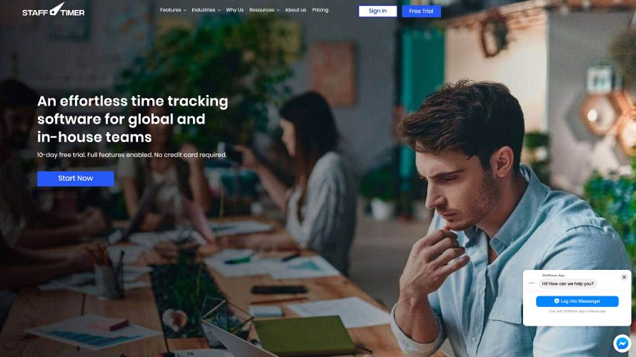Click the Stafftimer App chat avatar

click(x=532, y=283)
